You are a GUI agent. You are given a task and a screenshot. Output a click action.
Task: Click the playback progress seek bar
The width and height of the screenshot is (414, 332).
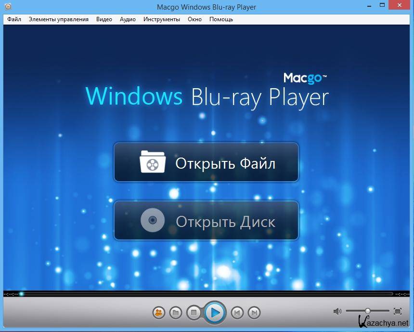(207, 293)
